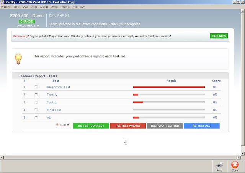The height and width of the screenshot is (173, 245).
Task: Click the Diagnostic Test 0% score
Action: tap(215, 87)
